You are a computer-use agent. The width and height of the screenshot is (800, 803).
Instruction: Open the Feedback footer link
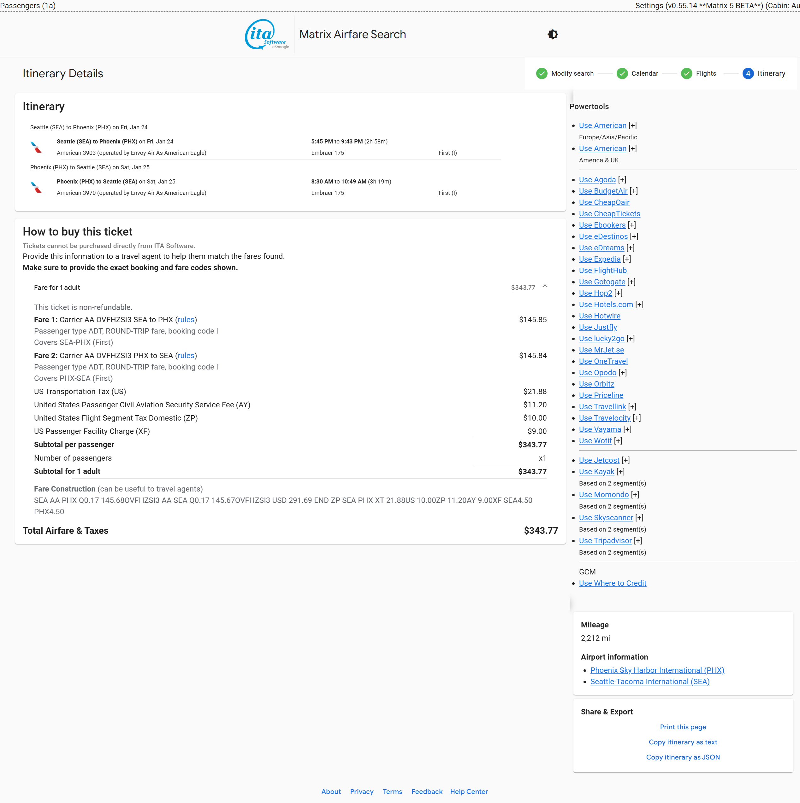427,791
